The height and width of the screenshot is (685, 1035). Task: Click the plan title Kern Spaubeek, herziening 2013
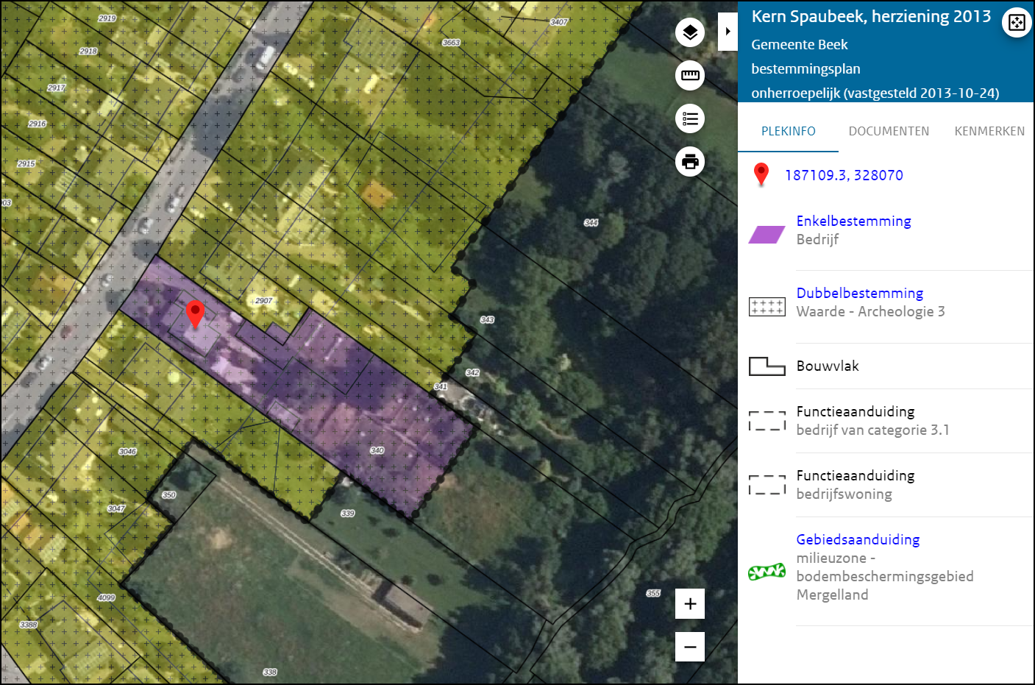(871, 16)
